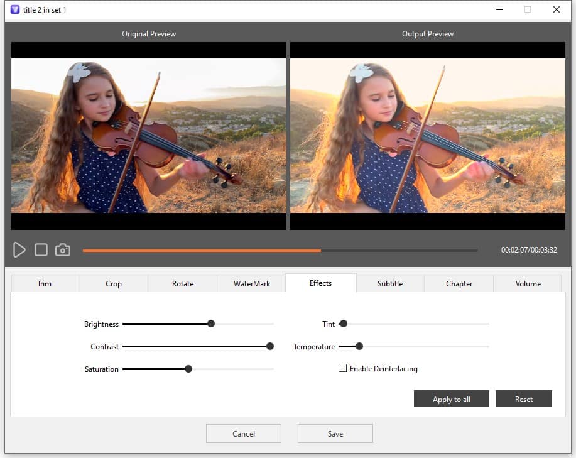Play the preview video
This screenshot has width=576, height=458.
point(19,249)
